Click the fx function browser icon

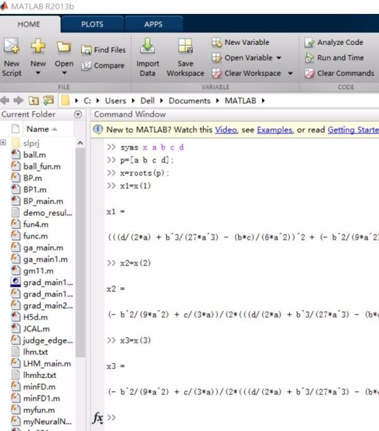coord(98,418)
